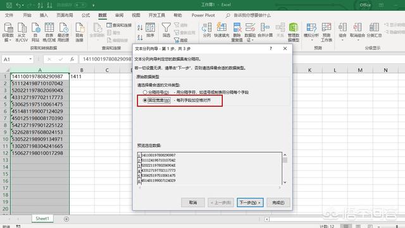Switch to the Insert (插入) tab
Image resolution: width=405 pixels, height=228 pixels.
[x=44, y=15]
